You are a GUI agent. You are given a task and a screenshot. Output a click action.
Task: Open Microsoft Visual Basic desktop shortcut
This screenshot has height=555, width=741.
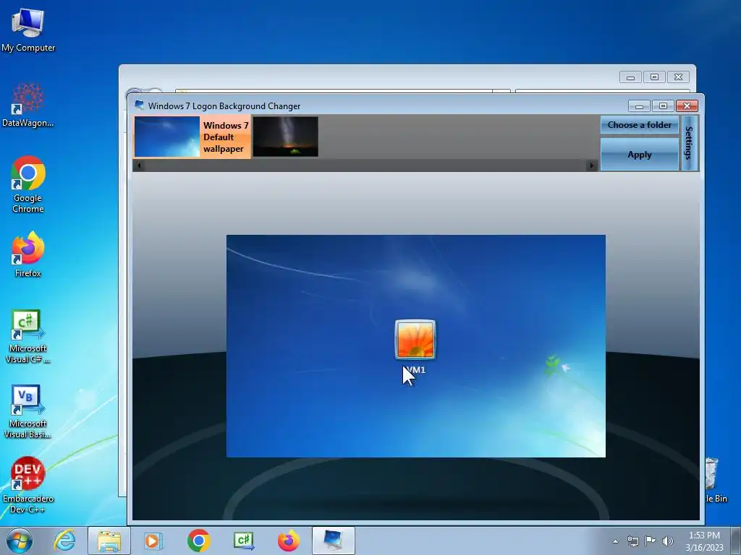[x=28, y=411]
